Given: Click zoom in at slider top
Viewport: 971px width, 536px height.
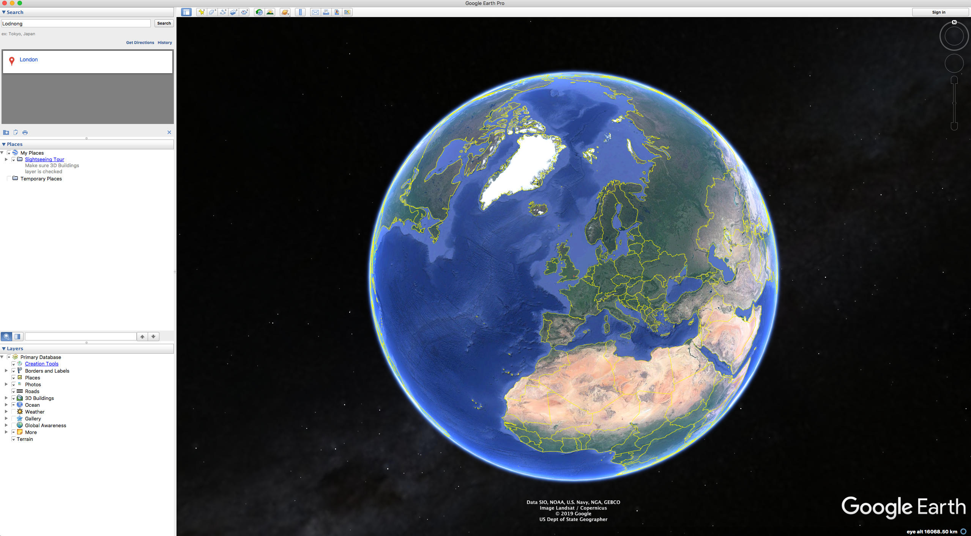Looking at the screenshot, I should (x=954, y=80).
